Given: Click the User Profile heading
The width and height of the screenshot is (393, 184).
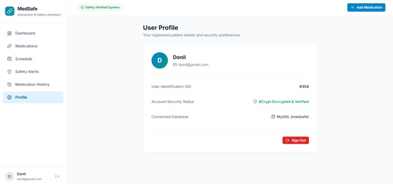Looking at the screenshot, I should [160, 28].
